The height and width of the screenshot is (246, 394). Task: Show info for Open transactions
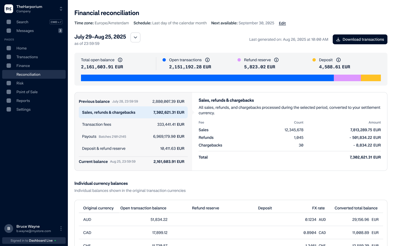point(207,60)
